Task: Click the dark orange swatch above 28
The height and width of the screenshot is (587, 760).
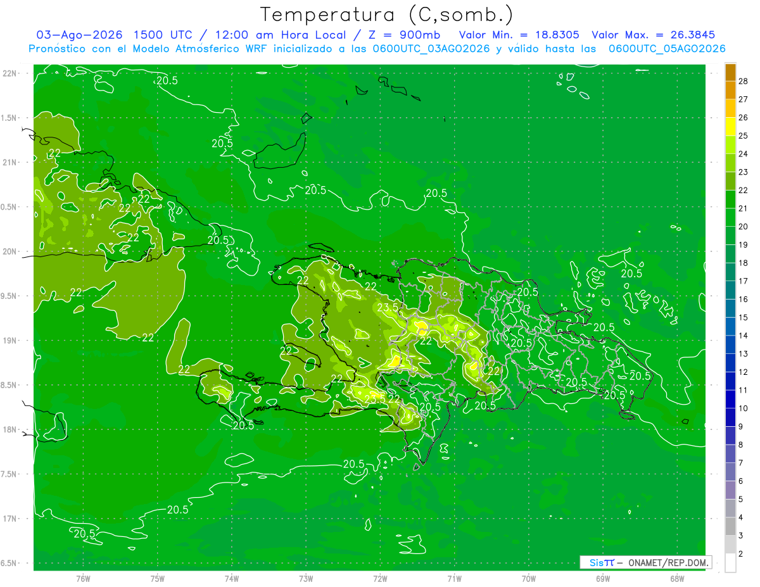Action: [x=730, y=72]
